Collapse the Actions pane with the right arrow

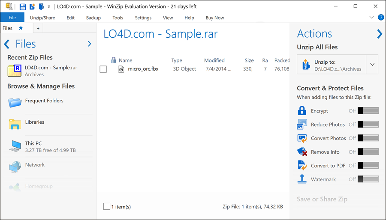pyautogui.click(x=380, y=34)
